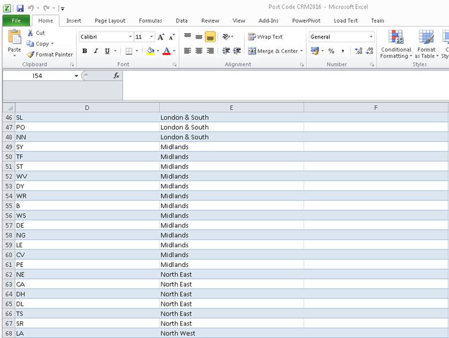Viewport: 449px width, 338px height.
Task: Click the Insert Function fx icon
Action: coord(116,76)
